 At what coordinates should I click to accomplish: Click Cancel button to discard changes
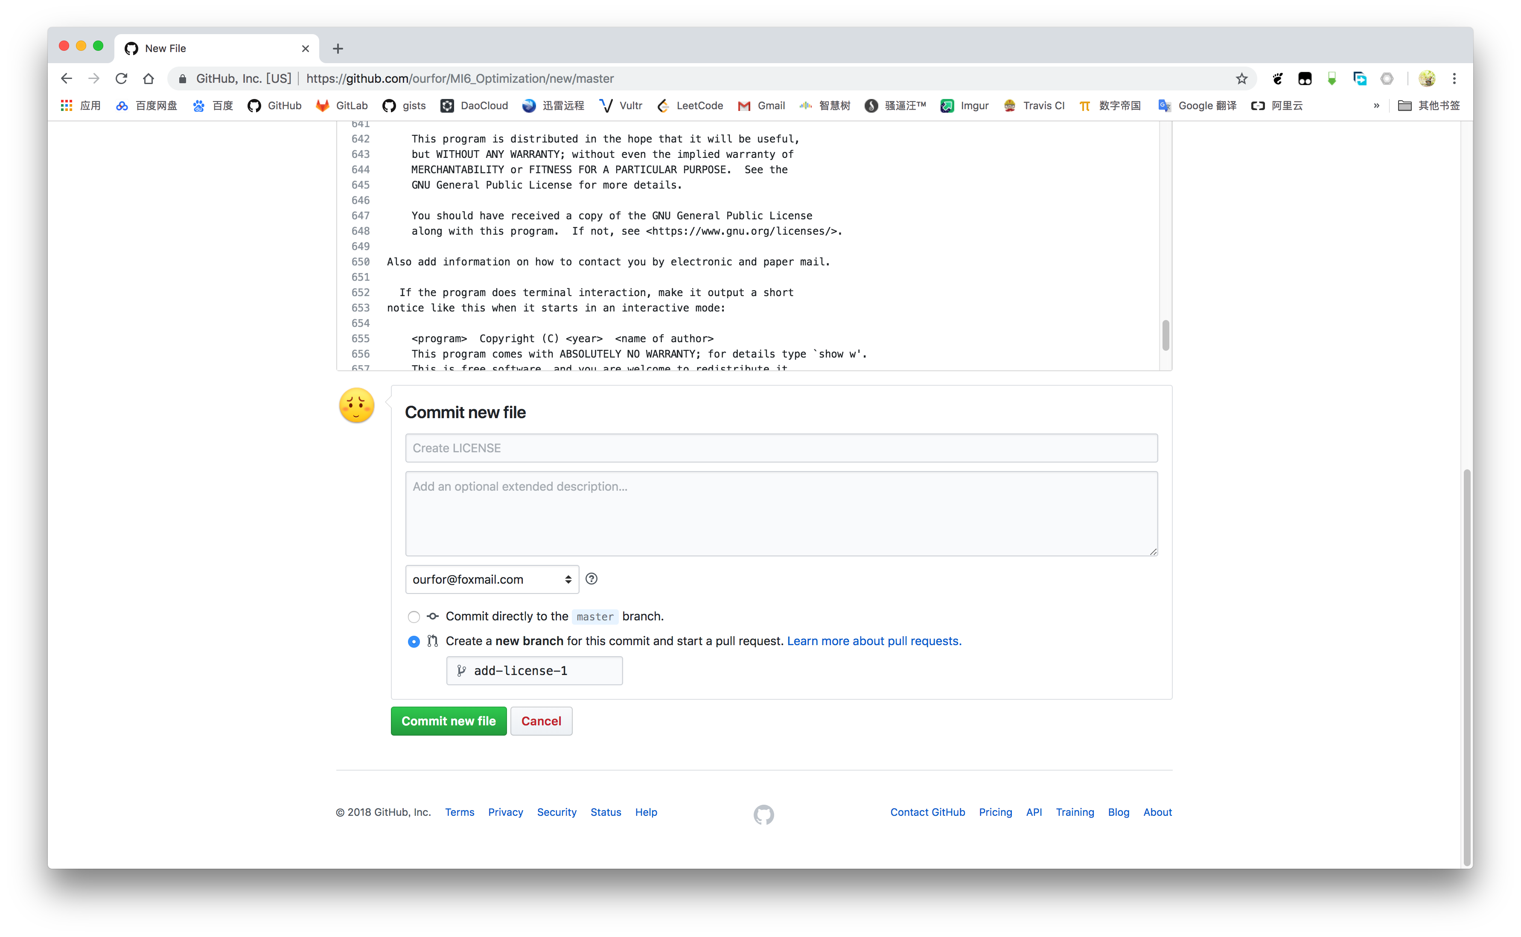click(541, 720)
